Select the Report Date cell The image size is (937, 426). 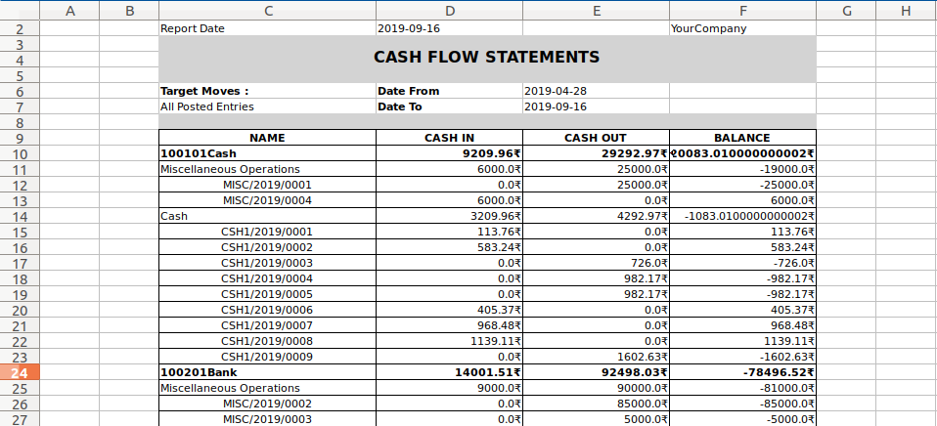268,28
